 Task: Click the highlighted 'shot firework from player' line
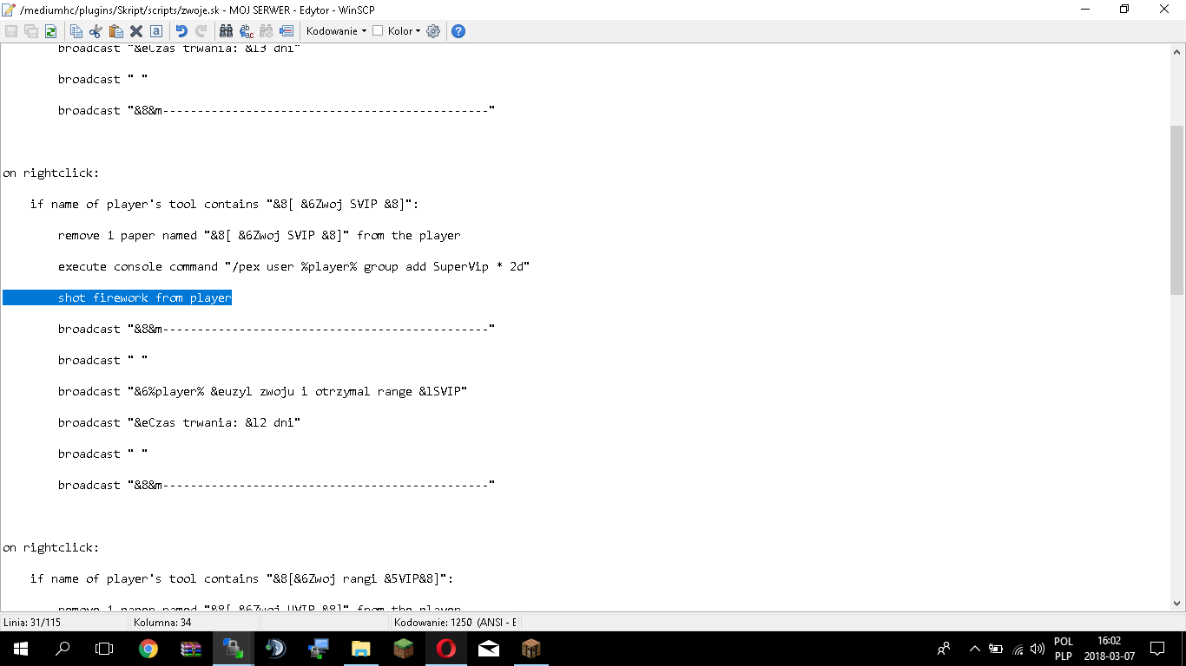(144, 298)
